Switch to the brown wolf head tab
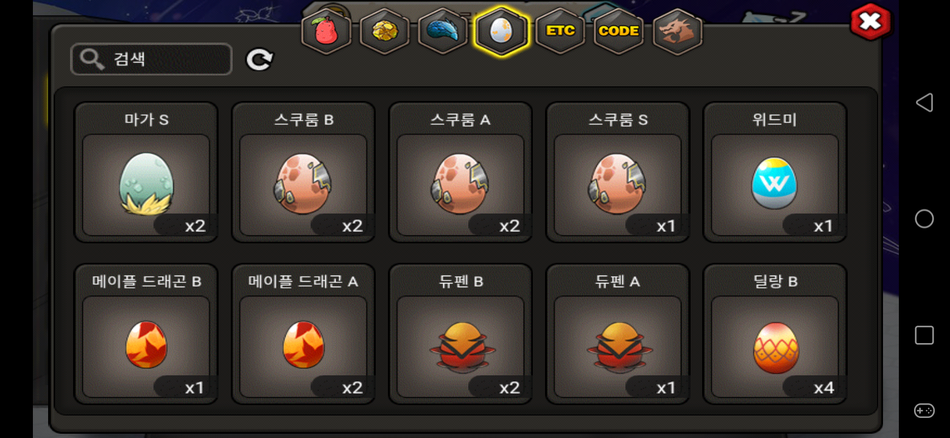 point(677,32)
